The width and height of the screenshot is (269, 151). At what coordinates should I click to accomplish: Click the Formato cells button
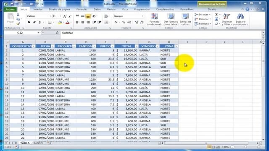click(x=203, y=24)
